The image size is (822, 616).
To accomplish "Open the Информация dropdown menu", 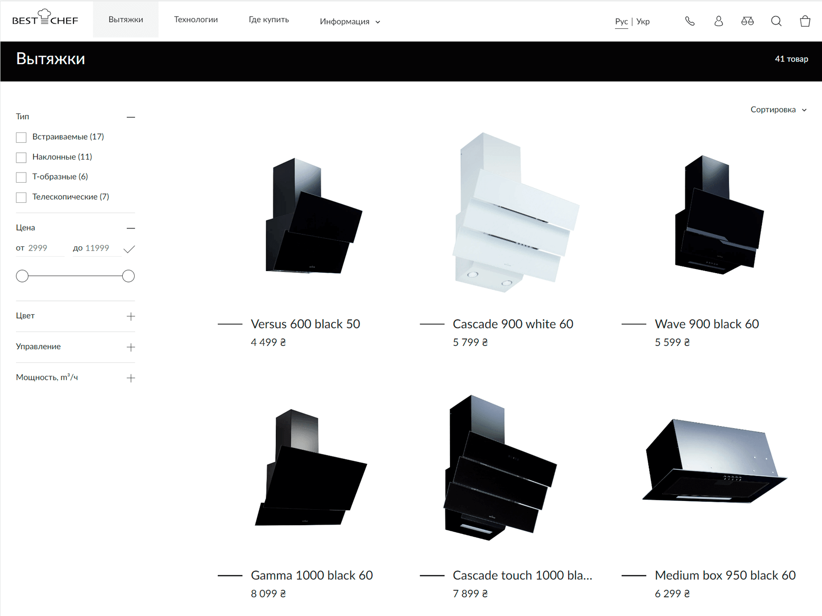I will [x=350, y=22].
